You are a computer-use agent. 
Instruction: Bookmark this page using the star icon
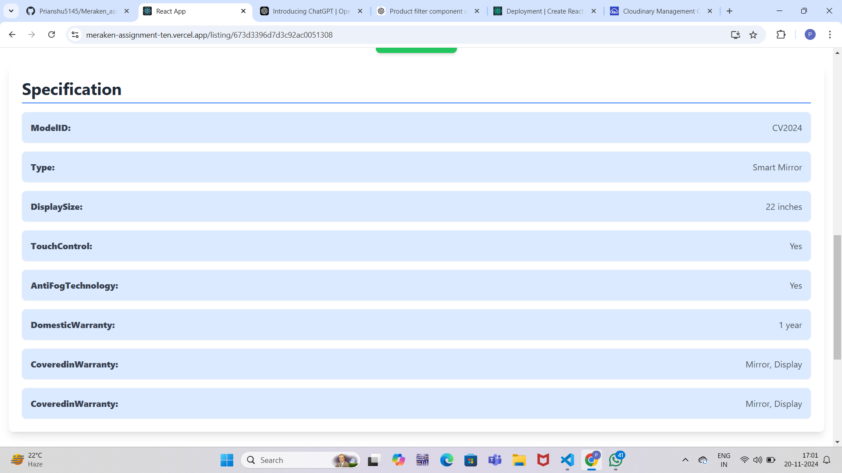pos(753,35)
